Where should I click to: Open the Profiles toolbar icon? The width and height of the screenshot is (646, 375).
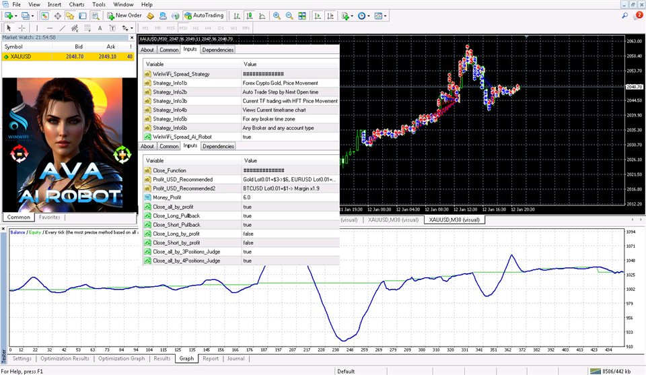(26, 15)
